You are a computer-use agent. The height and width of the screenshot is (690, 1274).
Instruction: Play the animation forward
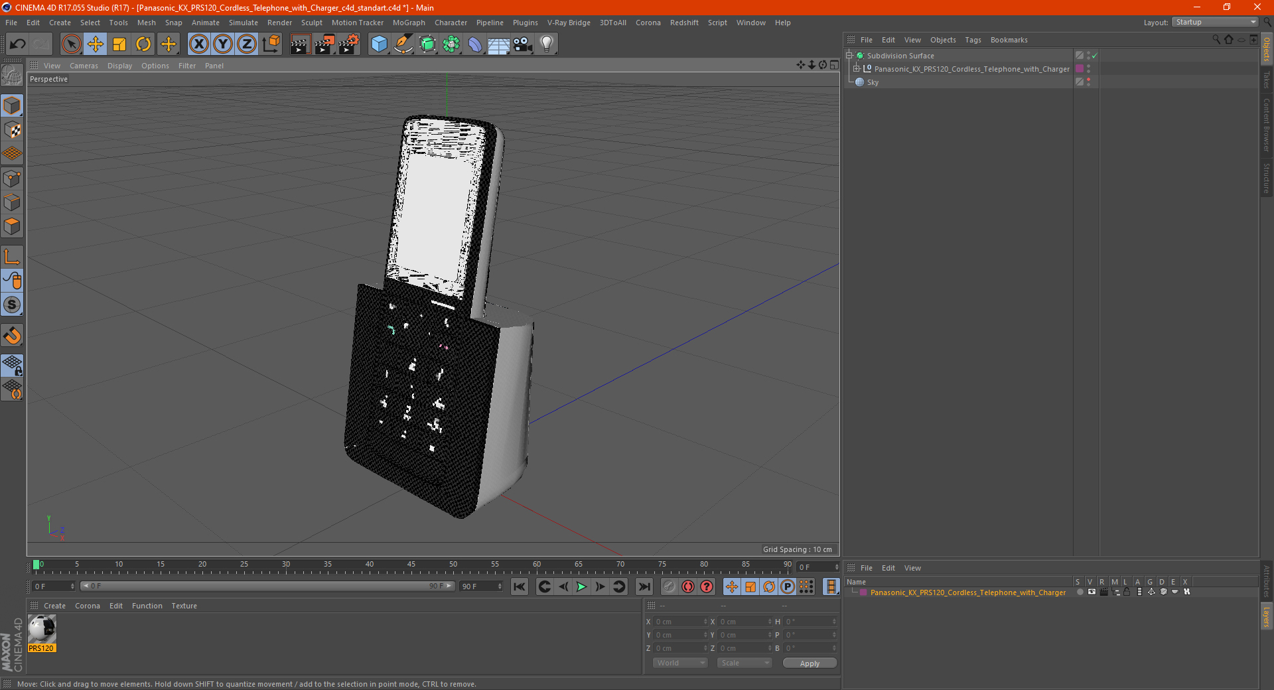click(581, 586)
